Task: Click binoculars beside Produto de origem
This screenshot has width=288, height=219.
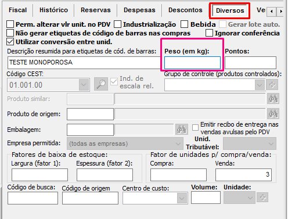Action: (273, 114)
